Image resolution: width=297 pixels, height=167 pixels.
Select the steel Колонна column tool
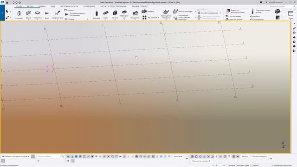coord(19,15)
